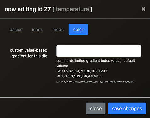Click the 'custom value-based gradient' label

coord(29,53)
